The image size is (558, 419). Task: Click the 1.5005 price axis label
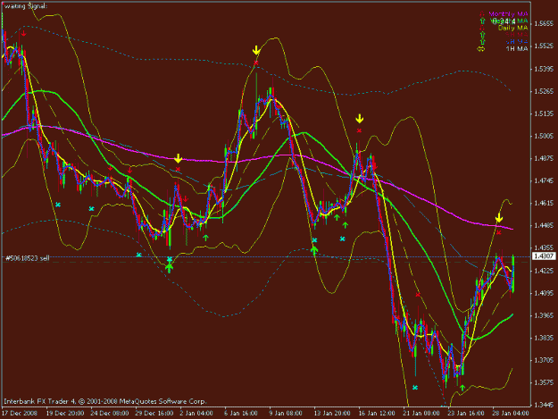click(x=544, y=136)
